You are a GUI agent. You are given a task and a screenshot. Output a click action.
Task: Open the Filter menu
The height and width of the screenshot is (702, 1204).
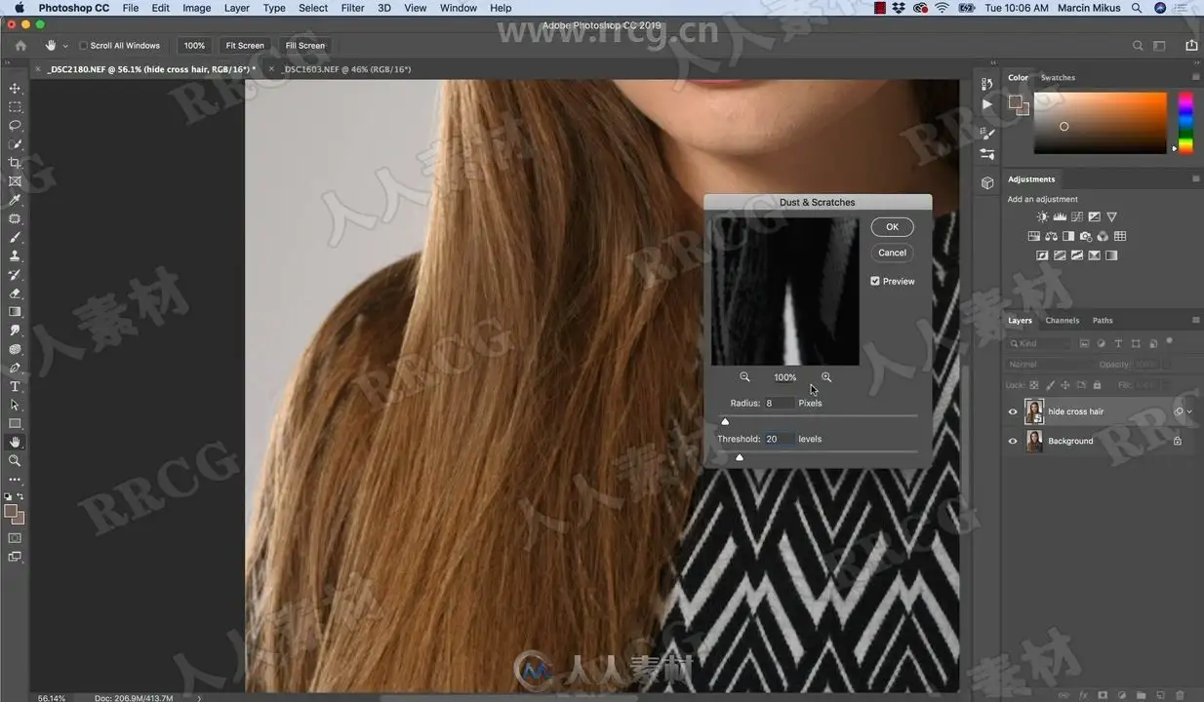(x=352, y=8)
